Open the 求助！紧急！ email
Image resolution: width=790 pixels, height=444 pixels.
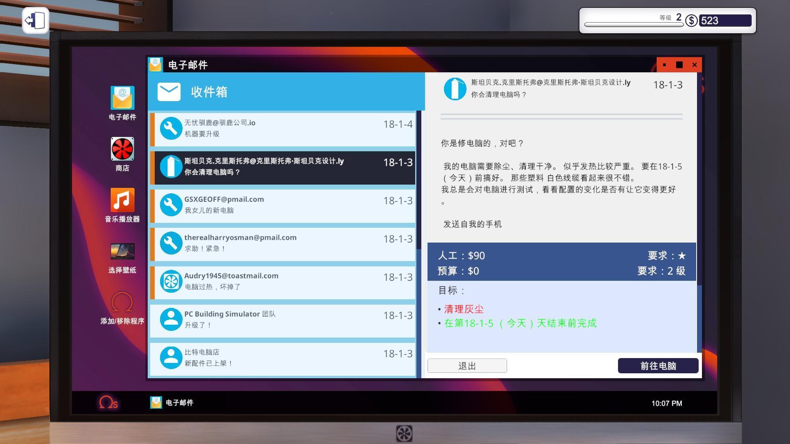click(x=283, y=244)
